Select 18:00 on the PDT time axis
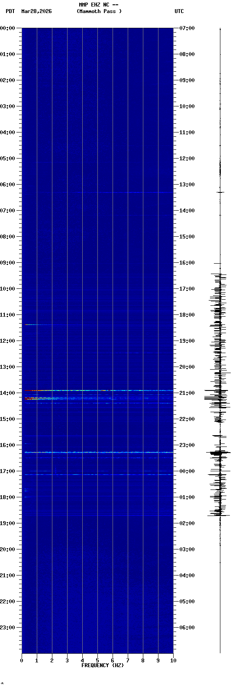 pos(8,497)
